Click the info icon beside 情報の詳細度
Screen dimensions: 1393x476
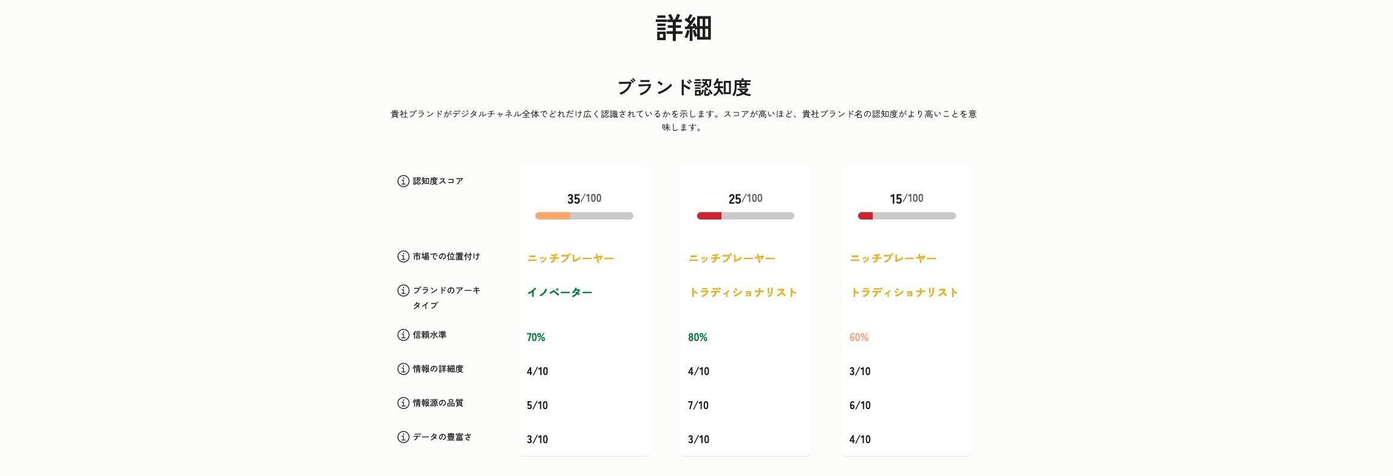click(x=403, y=369)
